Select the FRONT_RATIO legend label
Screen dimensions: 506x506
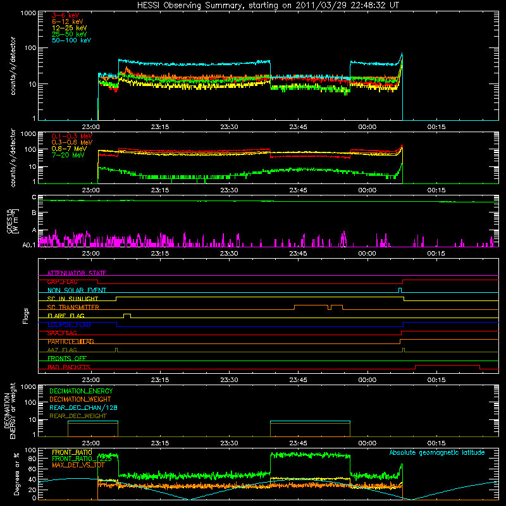(72, 452)
